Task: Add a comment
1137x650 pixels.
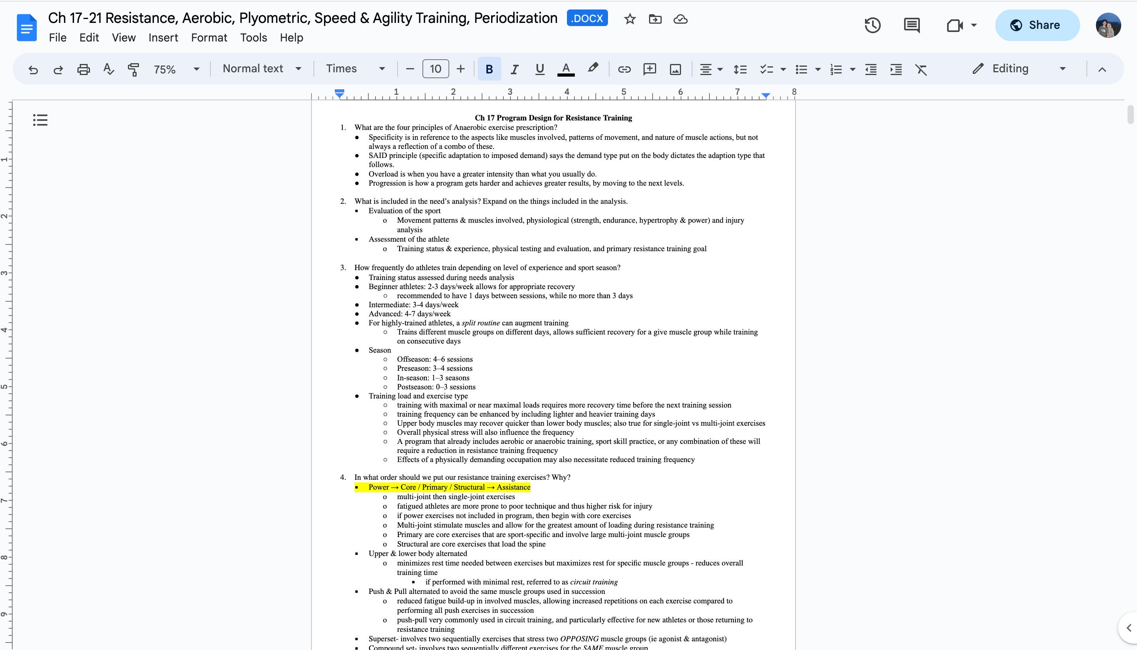Action: [650, 69]
